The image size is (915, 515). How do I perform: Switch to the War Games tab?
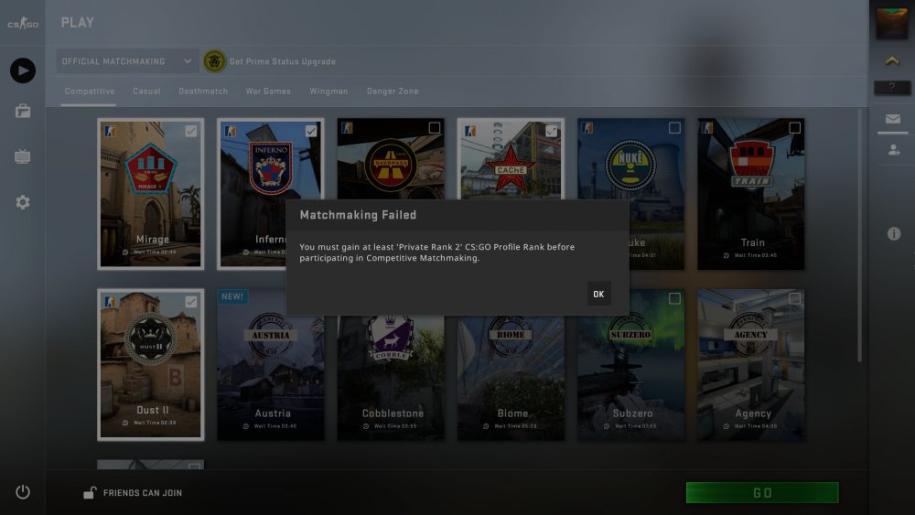pos(268,91)
